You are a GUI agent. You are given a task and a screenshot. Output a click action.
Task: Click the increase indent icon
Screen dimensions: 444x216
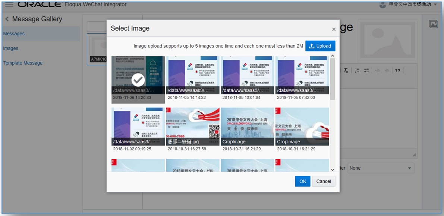[387, 70]
